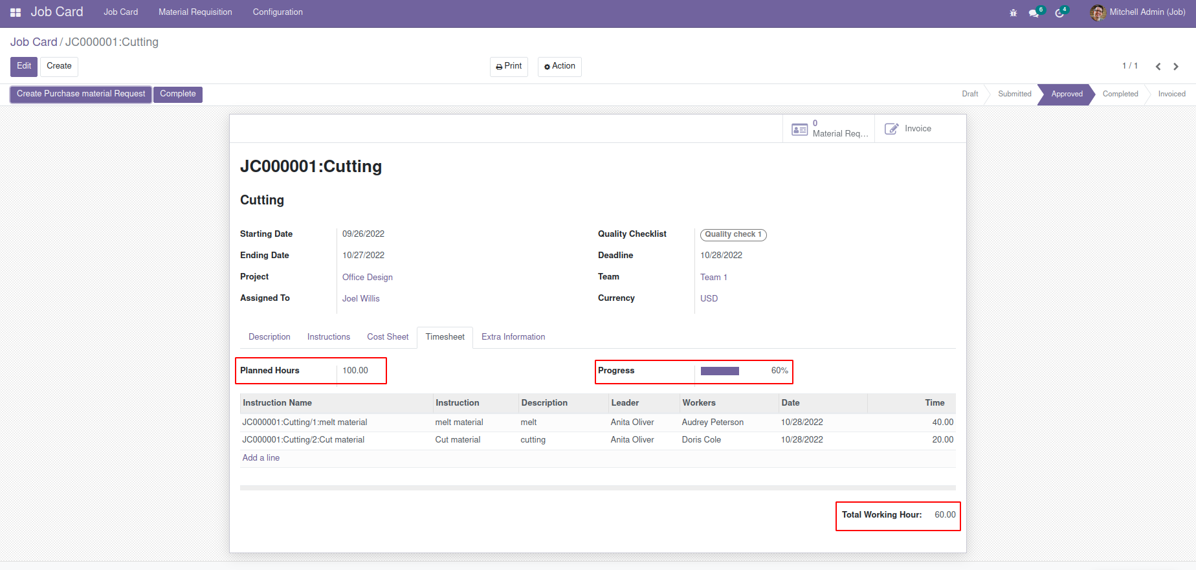The height and width of the screenshot is (570, 1196).
Task: Sort by Instruction Name column header
Action: pyautogui.click(x=336, y=403)
